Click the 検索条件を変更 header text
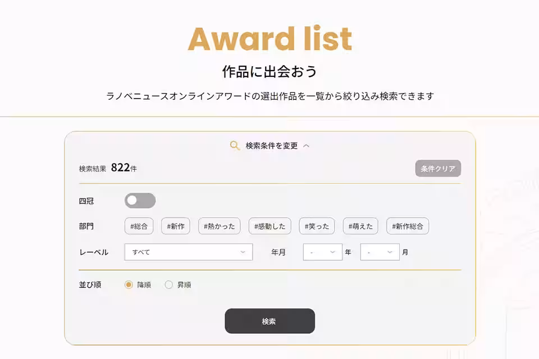The height and width of the screenshot is (359, 539). (x=272, y=145)
